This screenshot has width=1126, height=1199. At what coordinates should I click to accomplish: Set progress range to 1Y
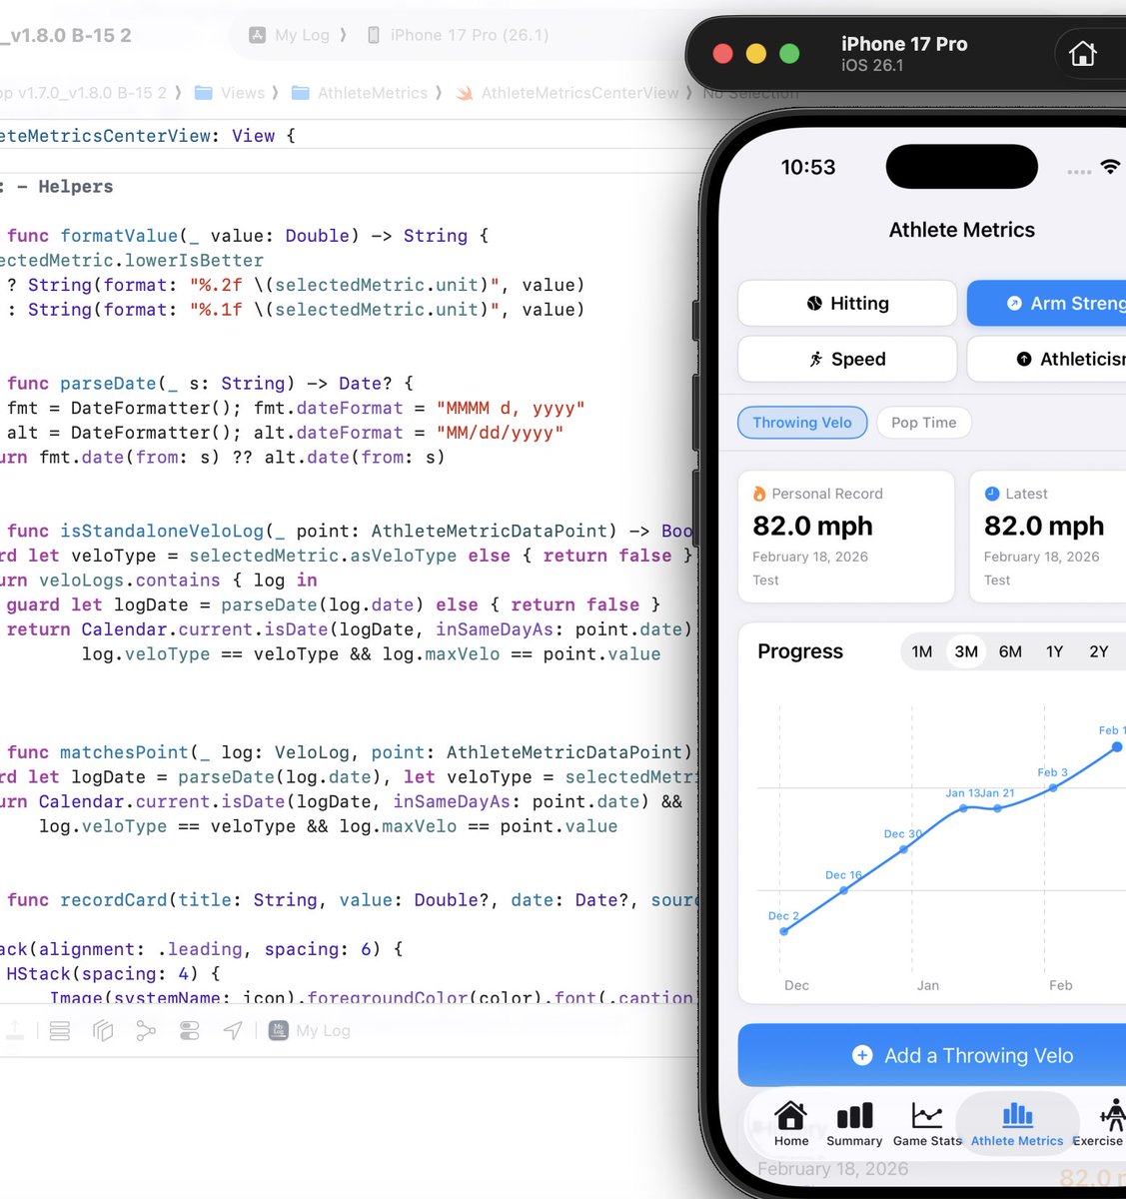(1054, 651)
